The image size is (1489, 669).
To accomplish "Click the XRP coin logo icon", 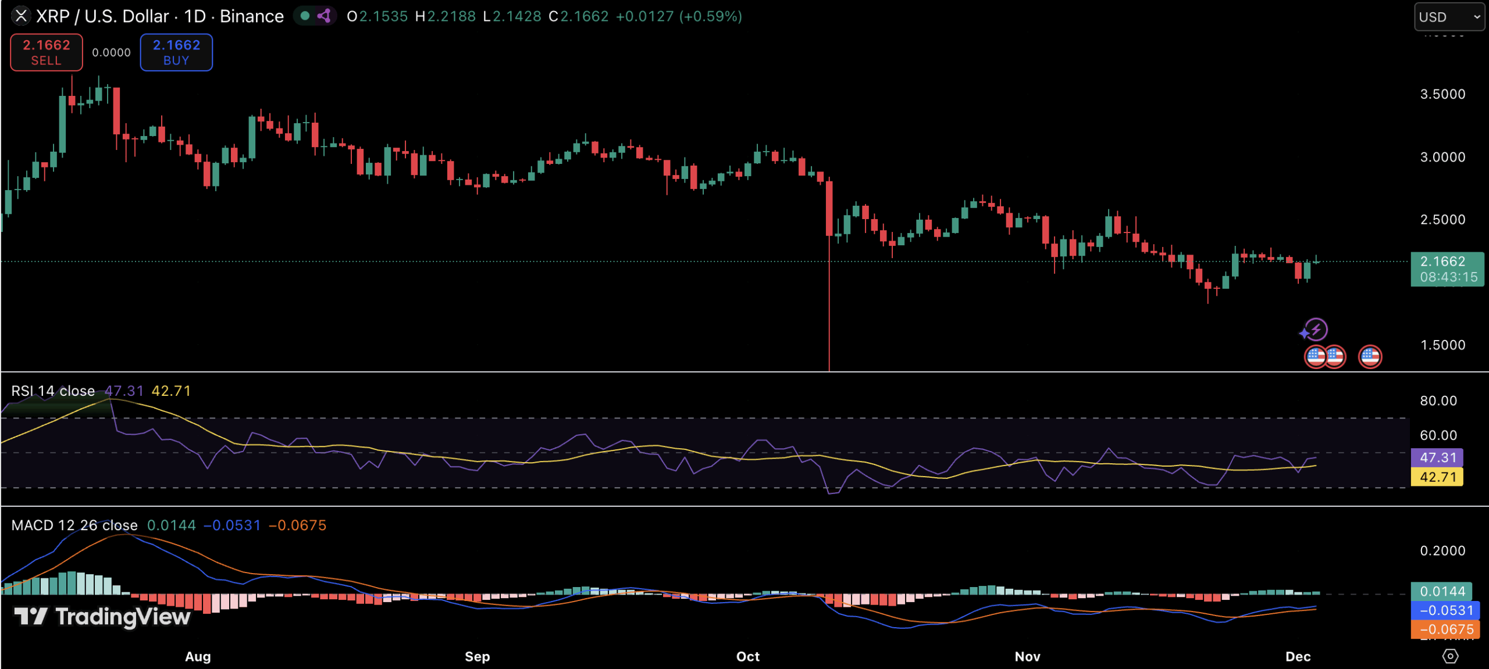I will click(21, 16).
